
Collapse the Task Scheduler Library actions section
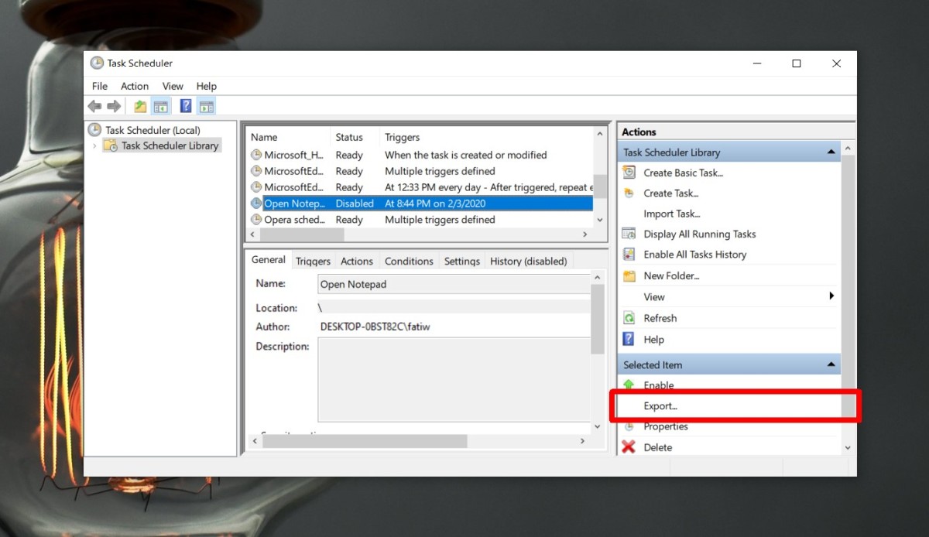pyautogui.click(x=831, y=152)
